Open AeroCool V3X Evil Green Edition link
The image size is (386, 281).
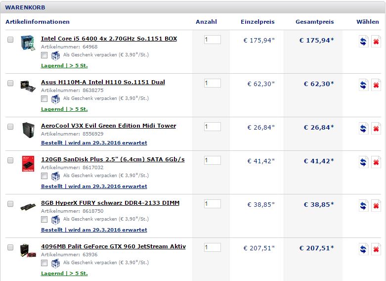[109, 126]
